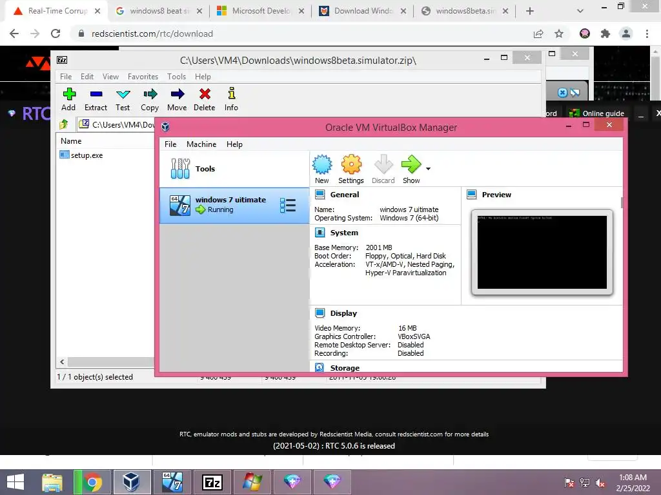Open Chrome tab search dropdown chevron
This screenshot has height=495, width=661.
pos(580,11)
